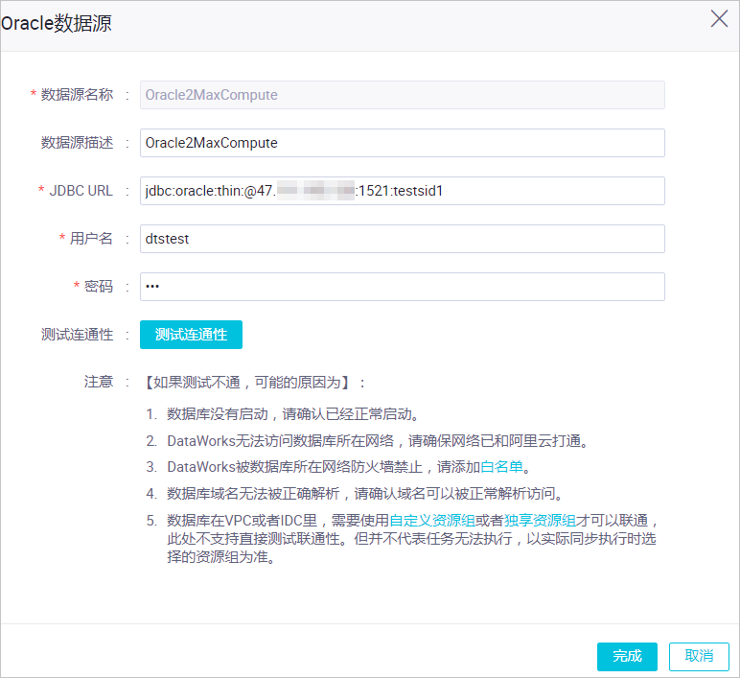This screenshot has width=740, height=678.
Task: Click the JDBC URL label
Action: pyautogui.click(x=81, y=191)
